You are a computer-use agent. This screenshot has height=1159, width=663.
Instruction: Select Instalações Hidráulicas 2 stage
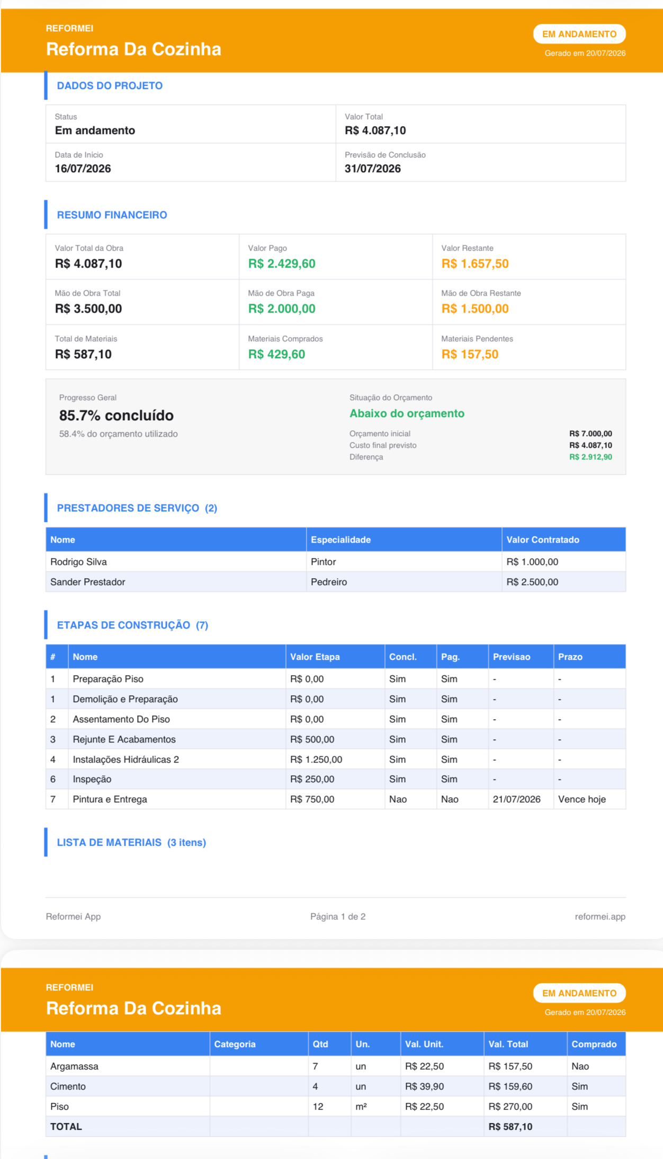point(126,759)
